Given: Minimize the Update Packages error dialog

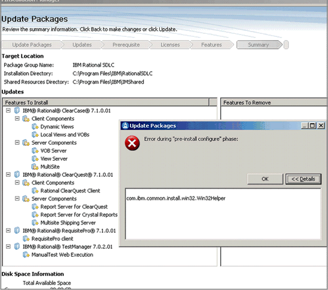Looking at the screenshot, I should tap(305, 126).
